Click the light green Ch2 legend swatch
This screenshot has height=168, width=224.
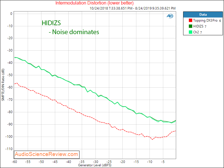pyautogui.click(x=190, y=32)
